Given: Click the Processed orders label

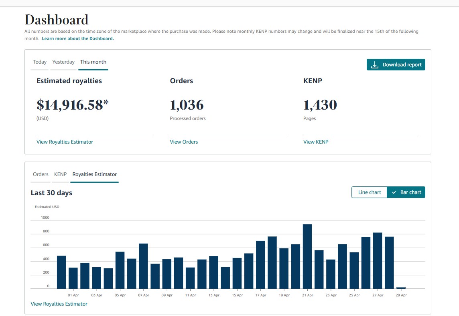Looking at the screenshot, I should click(188, 118).
